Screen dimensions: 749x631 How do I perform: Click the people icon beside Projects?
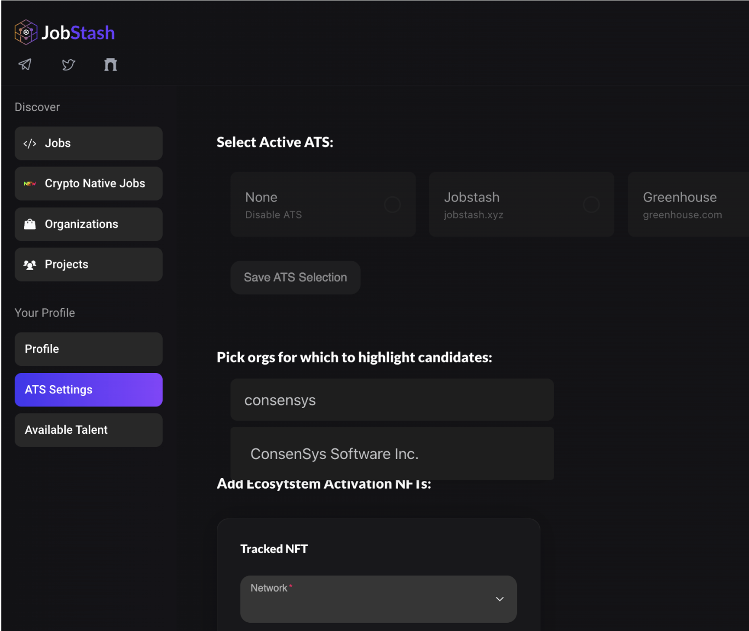30,265
